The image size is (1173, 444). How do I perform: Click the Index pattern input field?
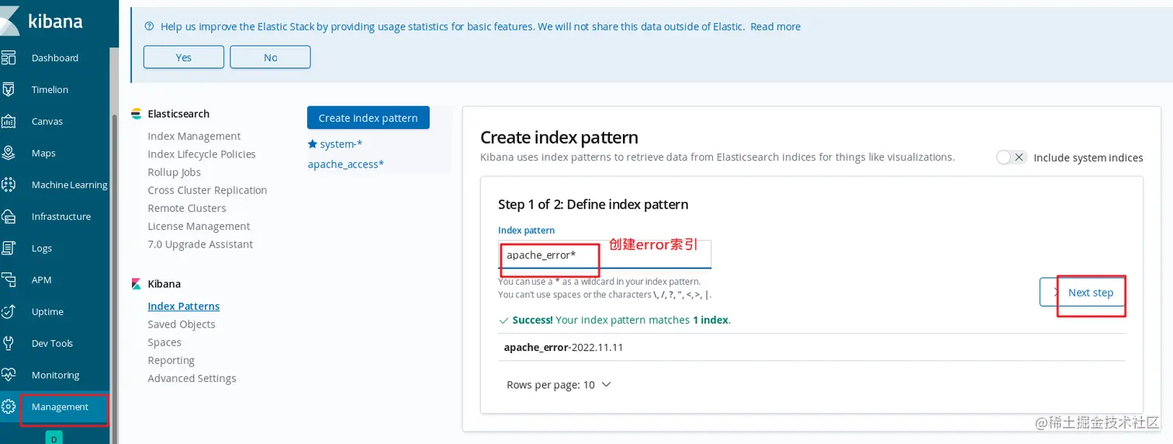click(604, 255)
